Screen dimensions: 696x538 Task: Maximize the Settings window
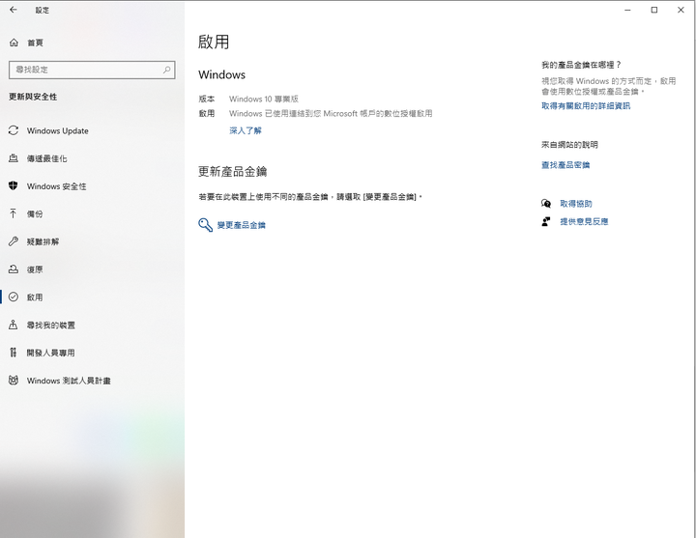click(x=653, y=10)
